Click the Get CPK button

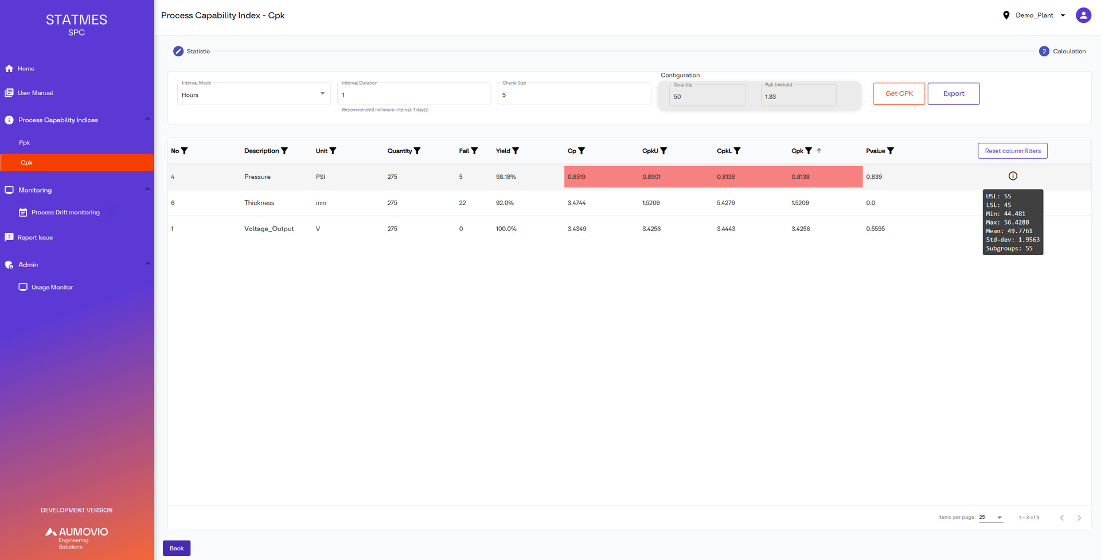pyautogui.click(x=899, y=93)
